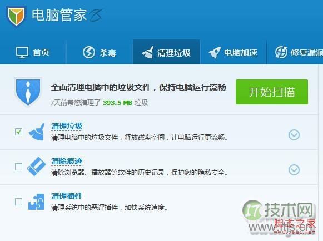Image resolution: width=323 pixels, height=241 pixels.
Task: Click the 电脑管家 shield logo
Action: [x=16, y=16]
